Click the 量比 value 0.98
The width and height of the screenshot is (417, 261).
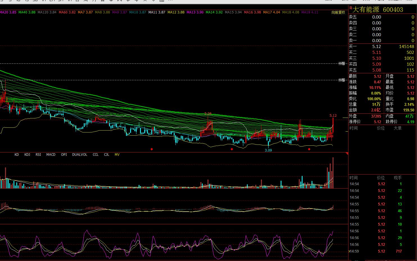(x=411, y=99)
